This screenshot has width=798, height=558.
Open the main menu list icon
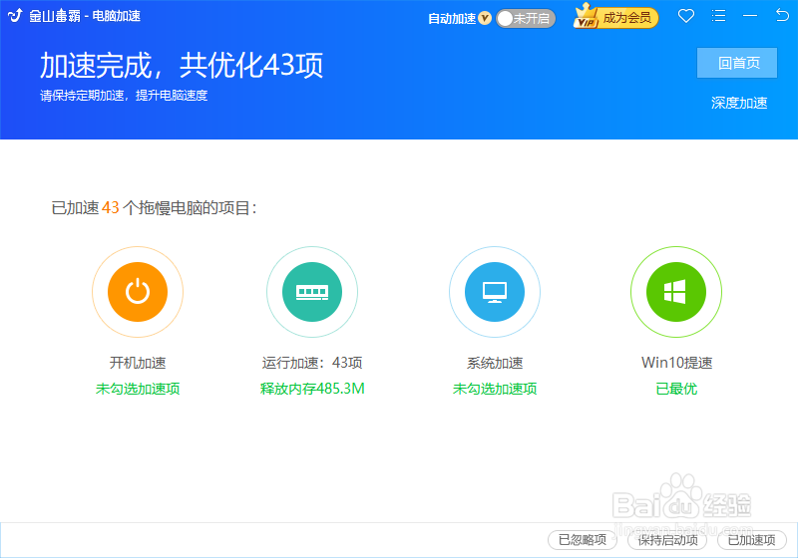point(718,16)
